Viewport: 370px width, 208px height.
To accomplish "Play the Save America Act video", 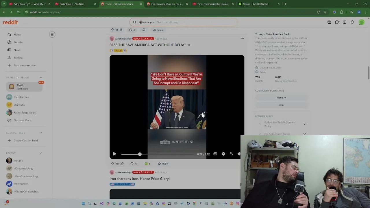I will point(114,154).
